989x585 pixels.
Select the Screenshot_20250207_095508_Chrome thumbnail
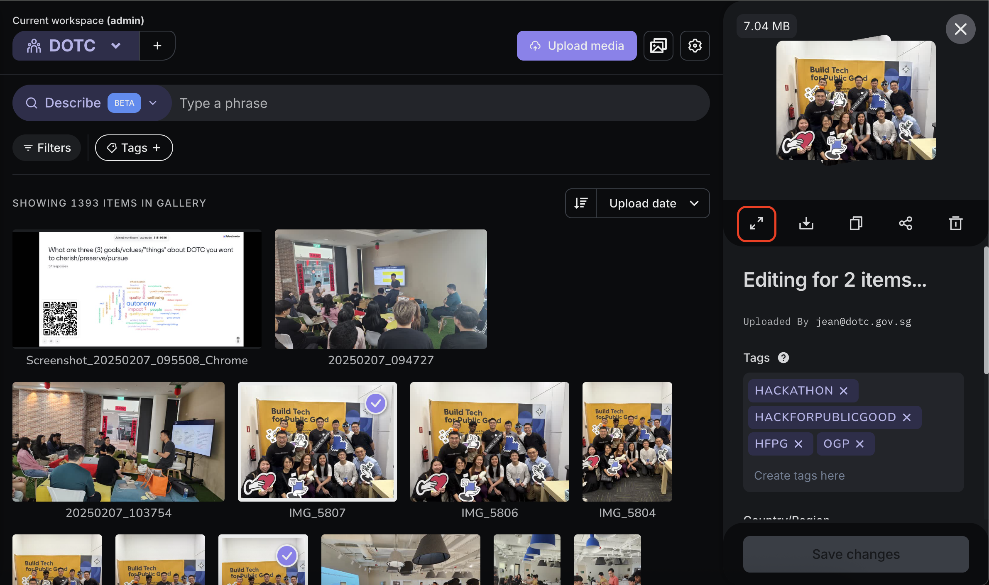137,289
